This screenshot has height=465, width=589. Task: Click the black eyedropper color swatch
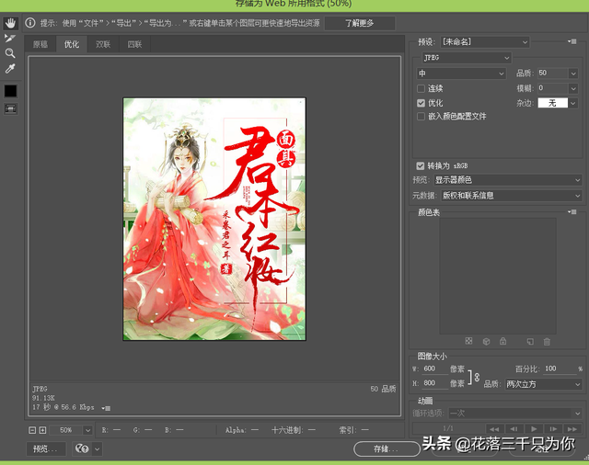click(10, 91)
